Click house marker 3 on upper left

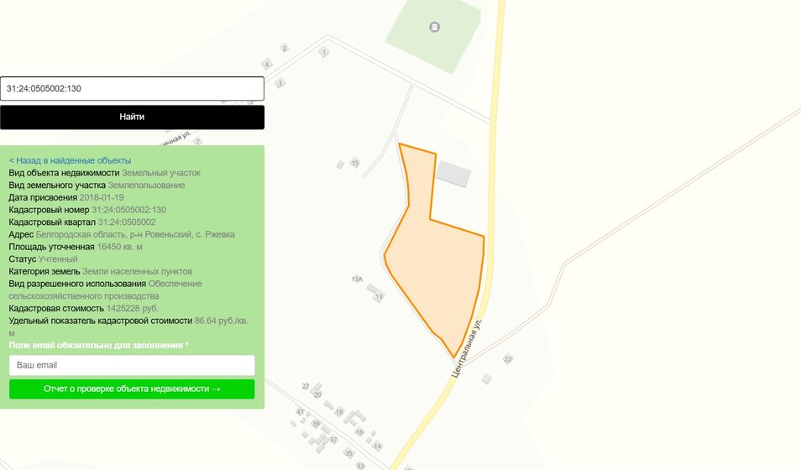tap(280, 83)
